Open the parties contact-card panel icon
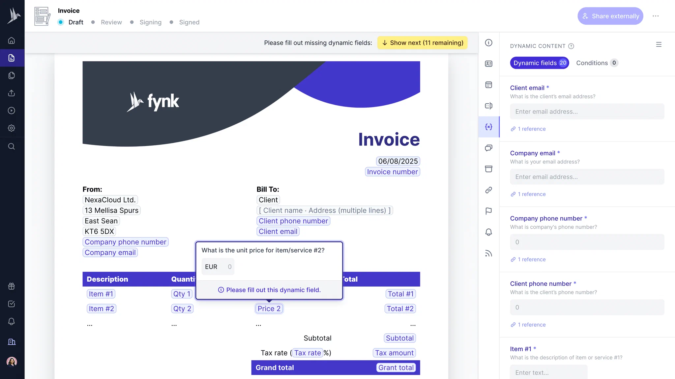Viewport: 675px width, 379px height. pyautogui.click(x=489, y=63)
